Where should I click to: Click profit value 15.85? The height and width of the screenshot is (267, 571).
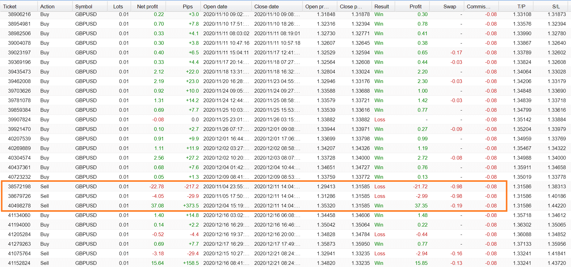tap(421, 263)
